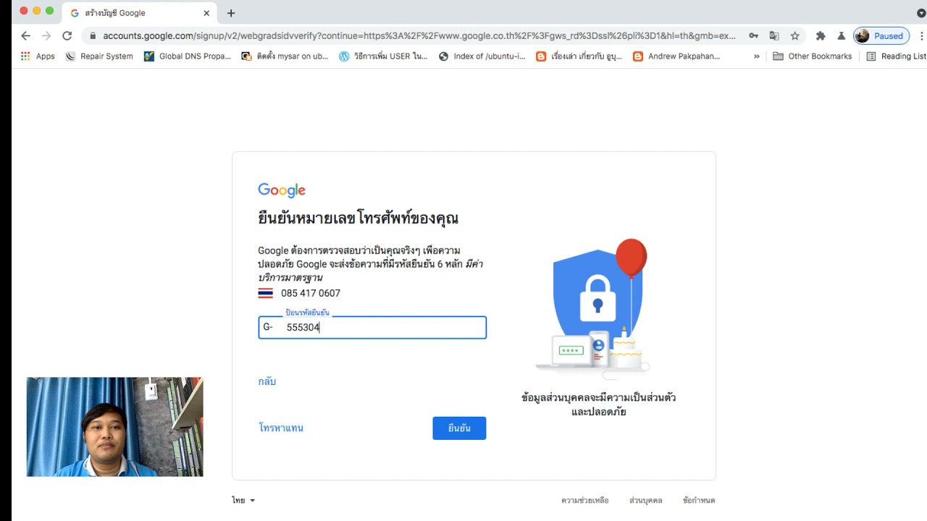The image size is (927, 521).
Task: Select the สร้างบัญชี Google tab
Action: point(139,13)
